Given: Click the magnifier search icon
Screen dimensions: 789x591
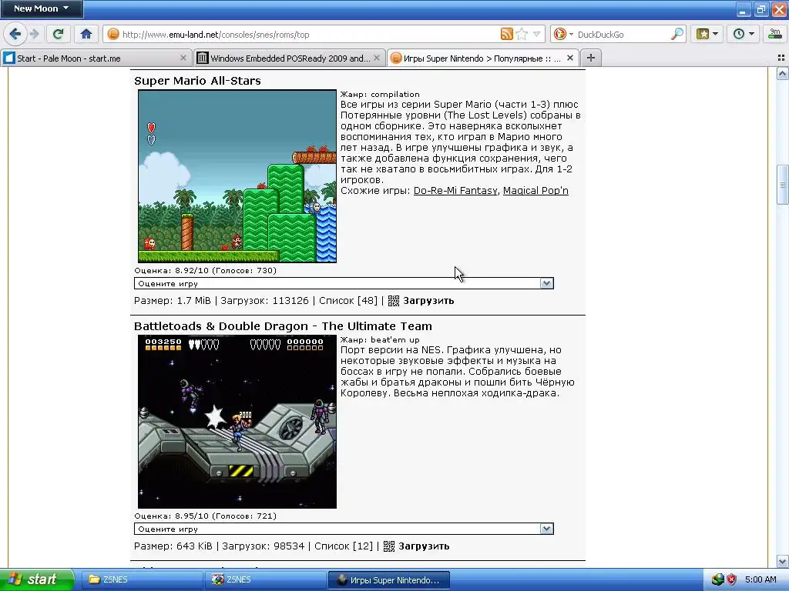Looking at the screenshot, I should pos(677,34).
